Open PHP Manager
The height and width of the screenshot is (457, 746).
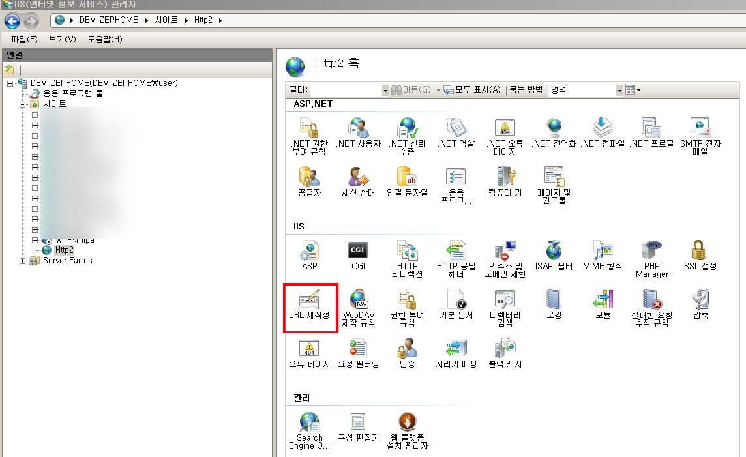click(652, 259)
